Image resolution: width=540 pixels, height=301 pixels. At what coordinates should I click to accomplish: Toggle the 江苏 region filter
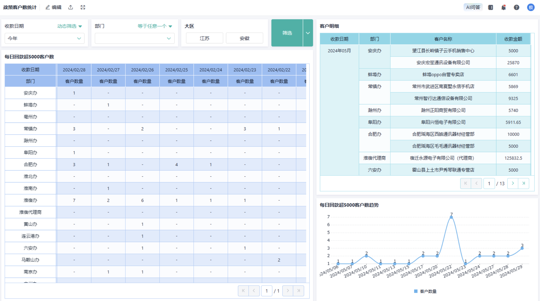point(204,38)
